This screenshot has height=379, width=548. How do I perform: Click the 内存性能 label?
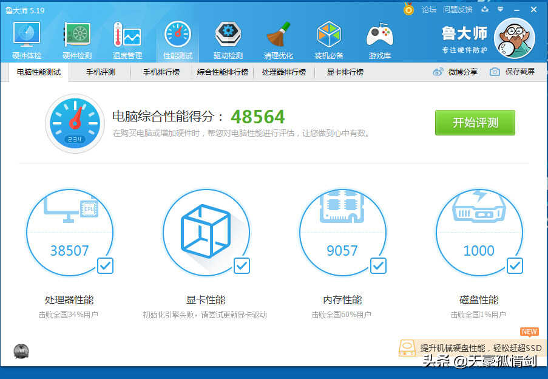pyautogui.click(x=342, y=300)
